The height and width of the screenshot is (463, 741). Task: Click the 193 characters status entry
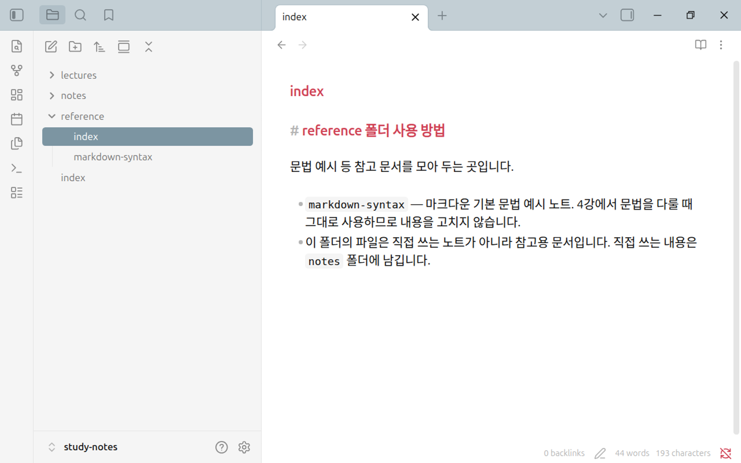pos(683,453)
